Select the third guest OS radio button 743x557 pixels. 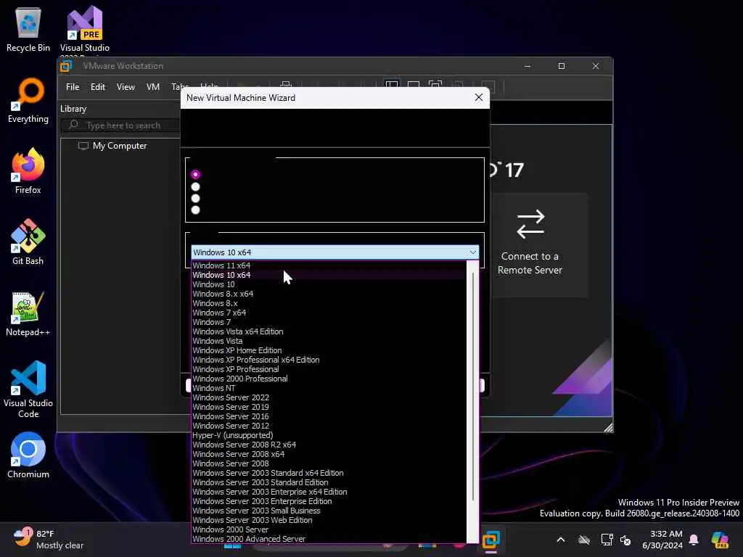(195, 199)
